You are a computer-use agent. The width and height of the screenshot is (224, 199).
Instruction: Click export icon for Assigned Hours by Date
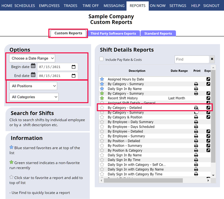pos(208,79)
